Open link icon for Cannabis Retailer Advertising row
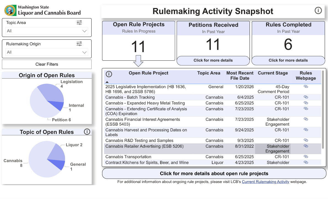 click(306, 146)
